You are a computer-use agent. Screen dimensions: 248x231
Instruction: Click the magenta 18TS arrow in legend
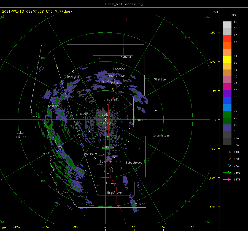coord(227,179)
